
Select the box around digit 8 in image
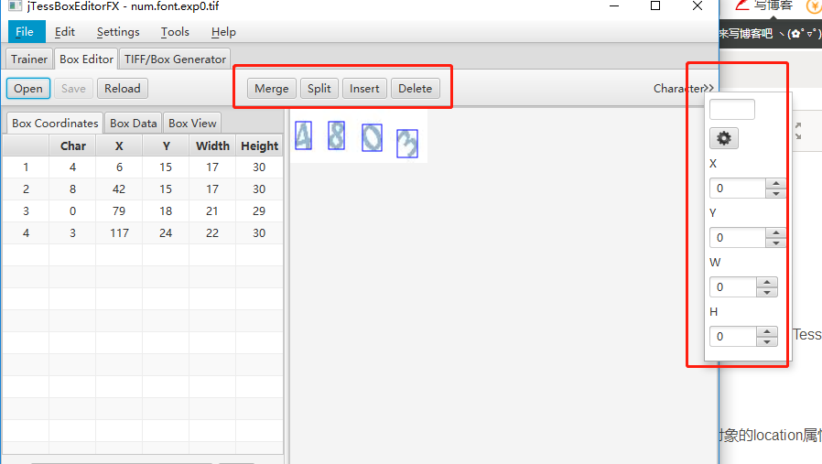click(336, 135)
